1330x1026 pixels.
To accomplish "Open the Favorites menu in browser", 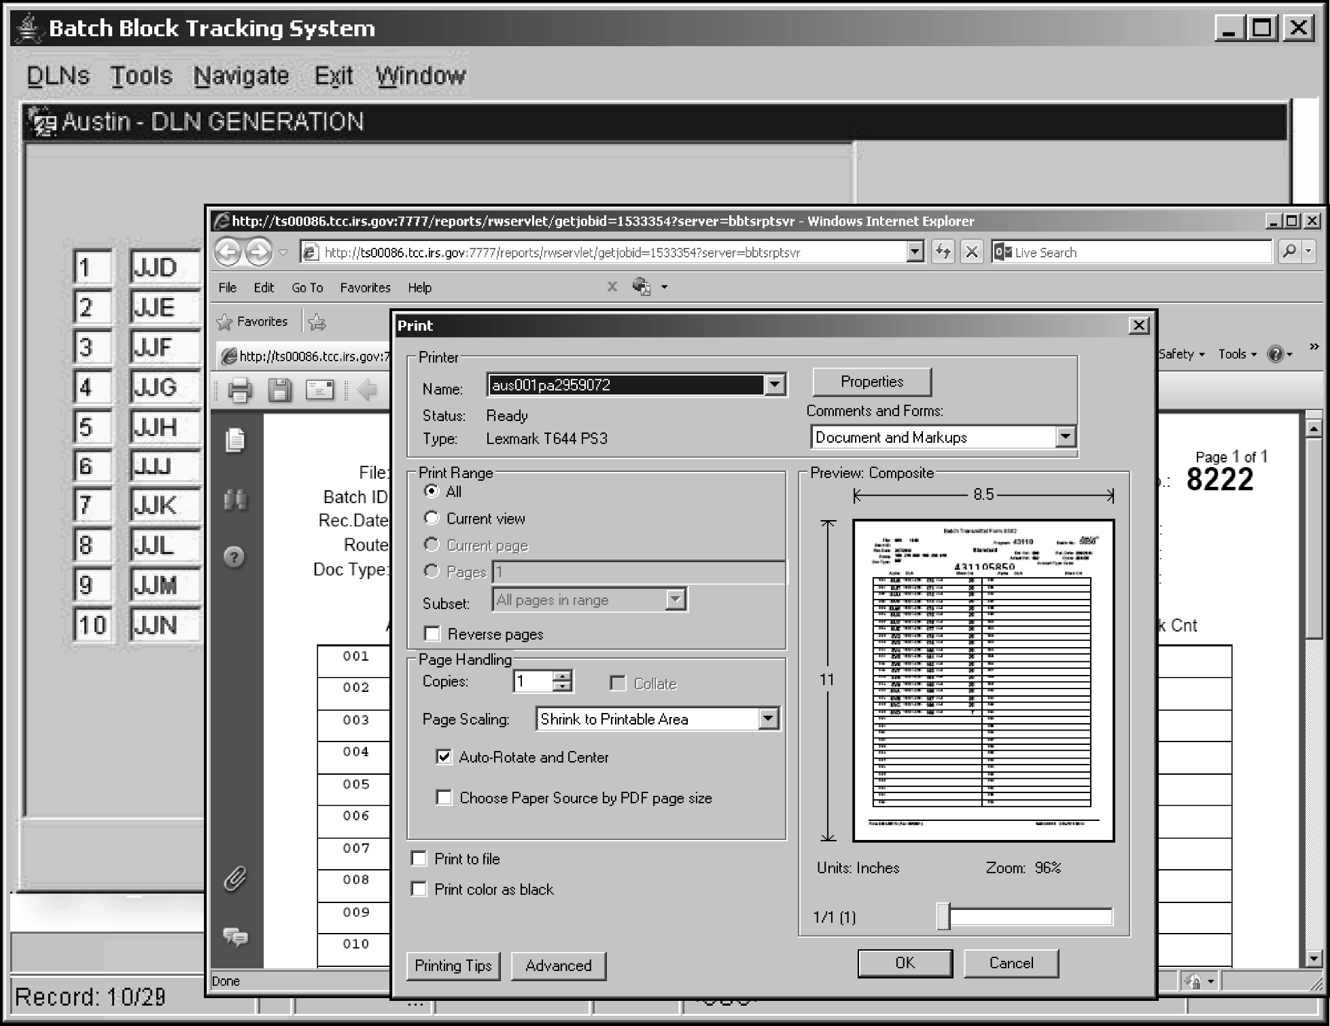I will coord(365,288).
